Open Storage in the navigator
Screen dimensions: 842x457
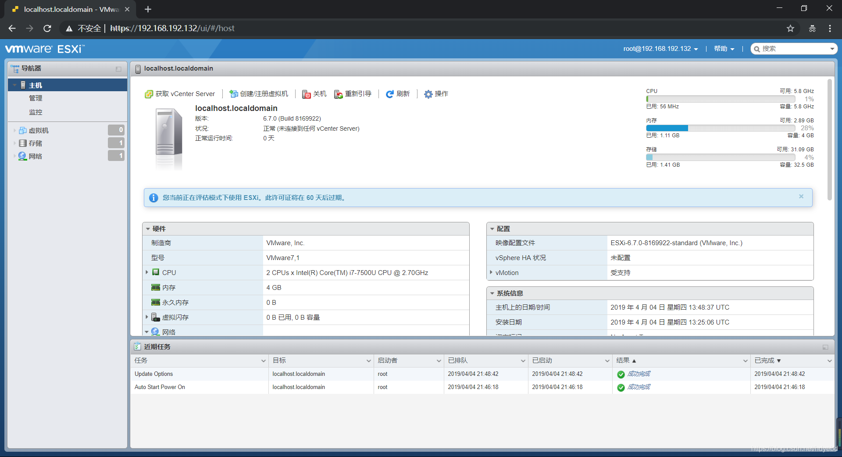click(36, 143)
